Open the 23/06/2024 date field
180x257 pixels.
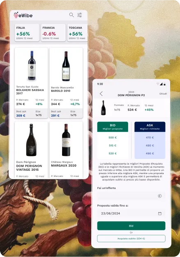pos(131,213)
